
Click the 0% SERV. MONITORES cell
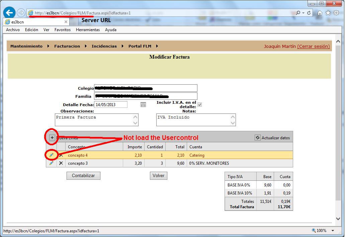(x=240, y=163)
